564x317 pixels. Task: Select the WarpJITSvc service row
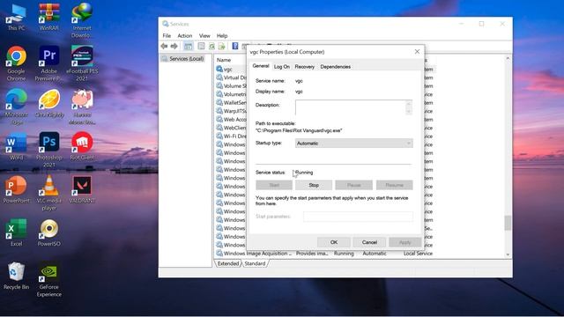coord(231,111)
